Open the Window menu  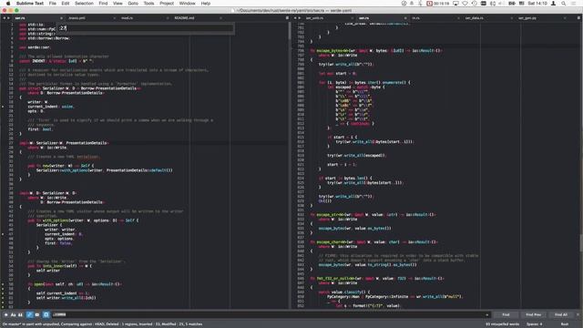(x=187, y=4)
